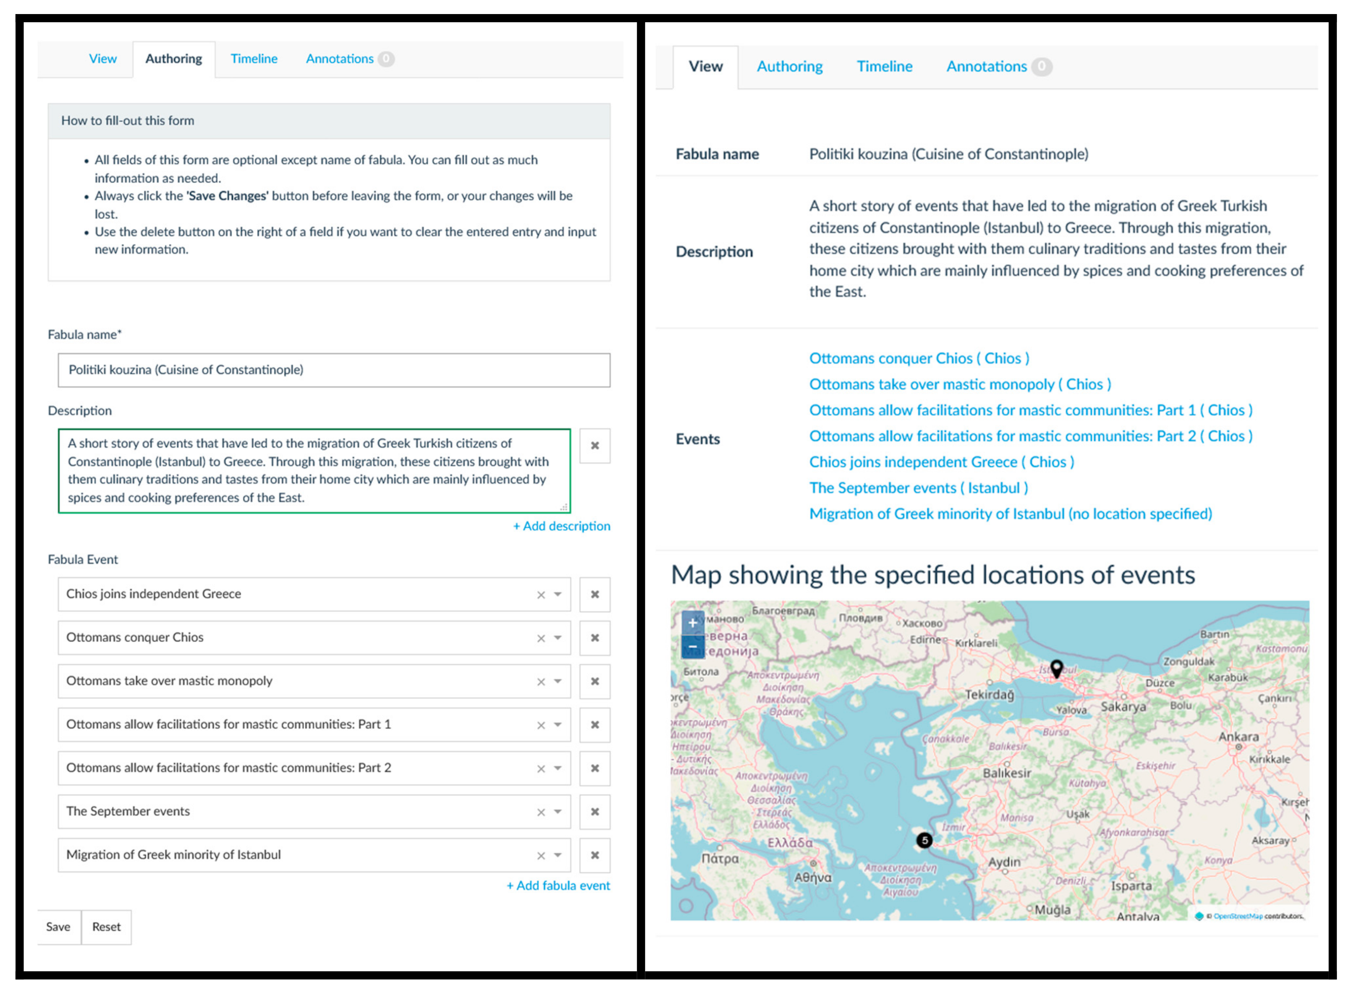Expand the Chios joins independent Greece dropdown
The height and width of the screenshot is (994, 1354).
click(559, 594)
